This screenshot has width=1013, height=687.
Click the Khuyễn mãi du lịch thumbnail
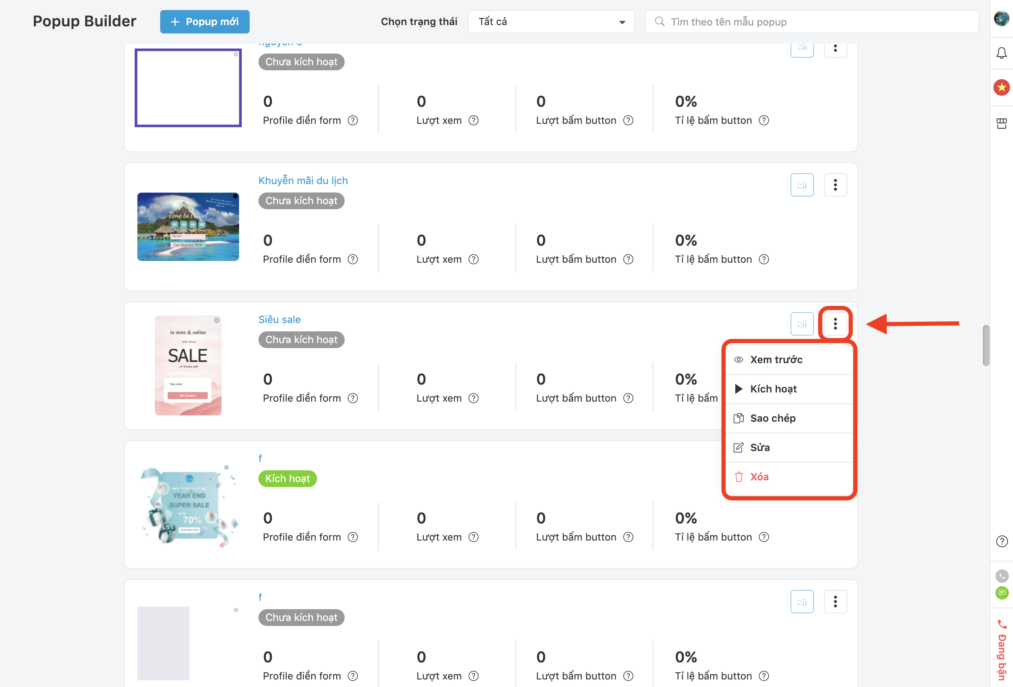click(188, 227)
